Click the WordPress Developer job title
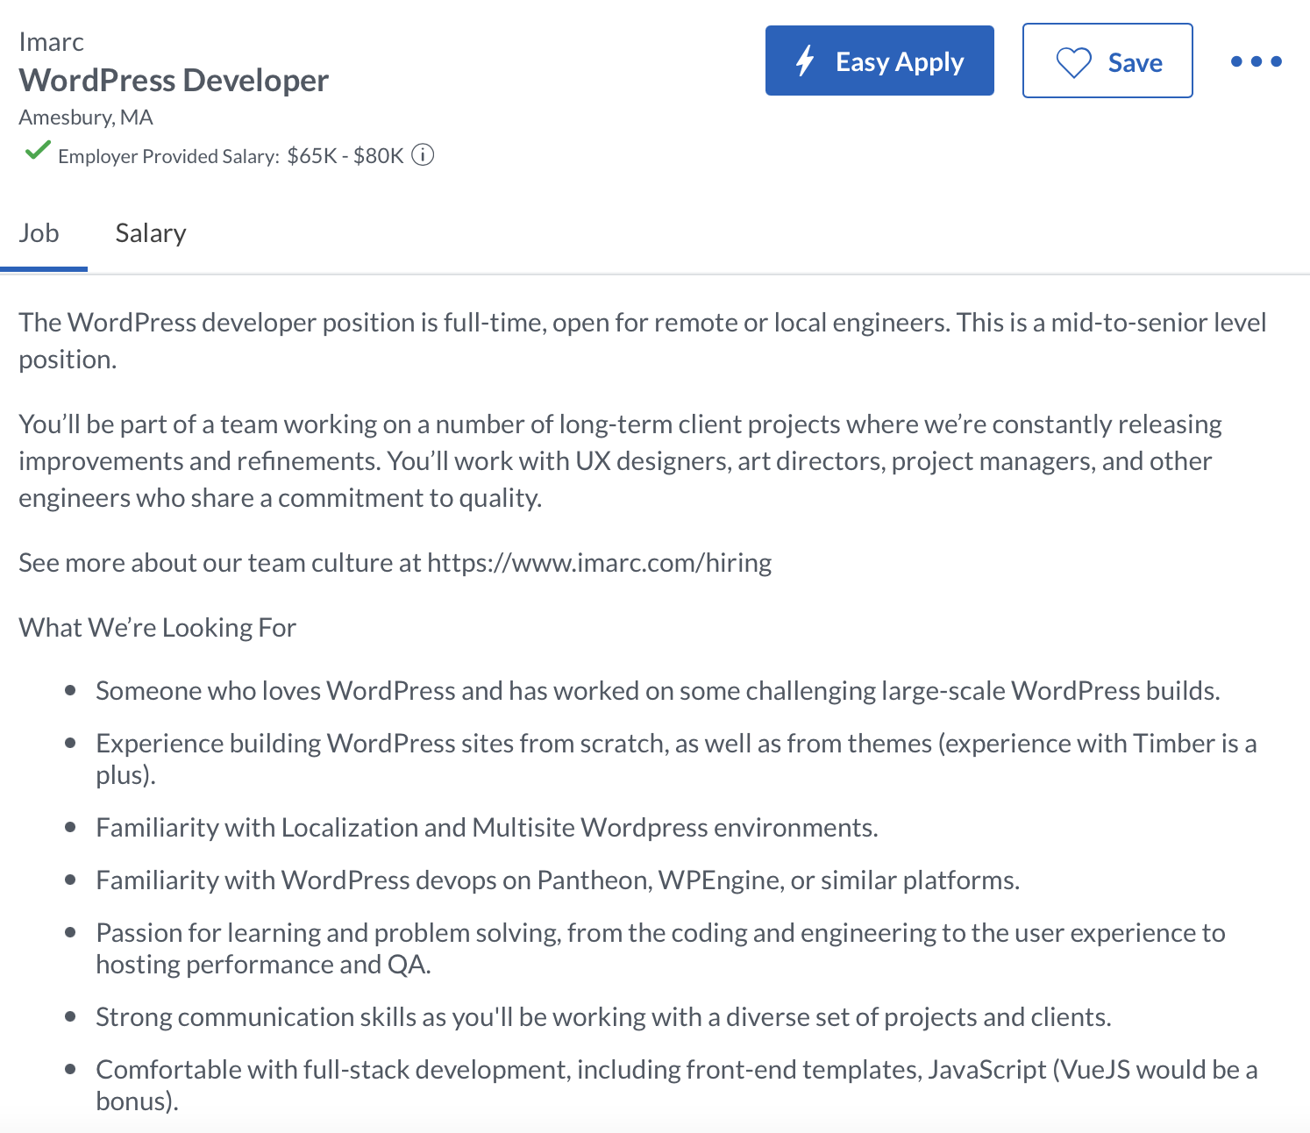Image resolution: width=1310 pixels, height=1133 pixels. point(174,80)
